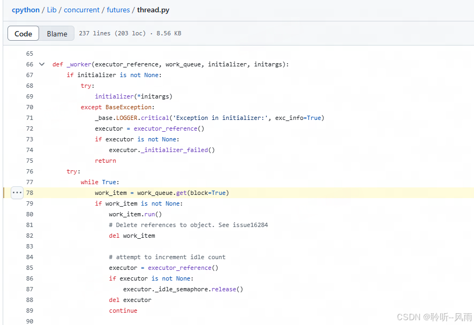Select line number 78
Image resolution: width=474 pixels, height=325 pixels.
(x=29, y=193)
